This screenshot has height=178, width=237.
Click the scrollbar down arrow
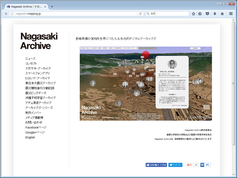pyautogui.click(x=234, y=175)
